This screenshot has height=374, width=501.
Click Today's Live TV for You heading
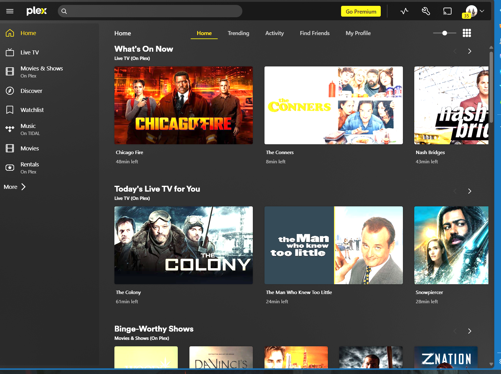point(157,189)
